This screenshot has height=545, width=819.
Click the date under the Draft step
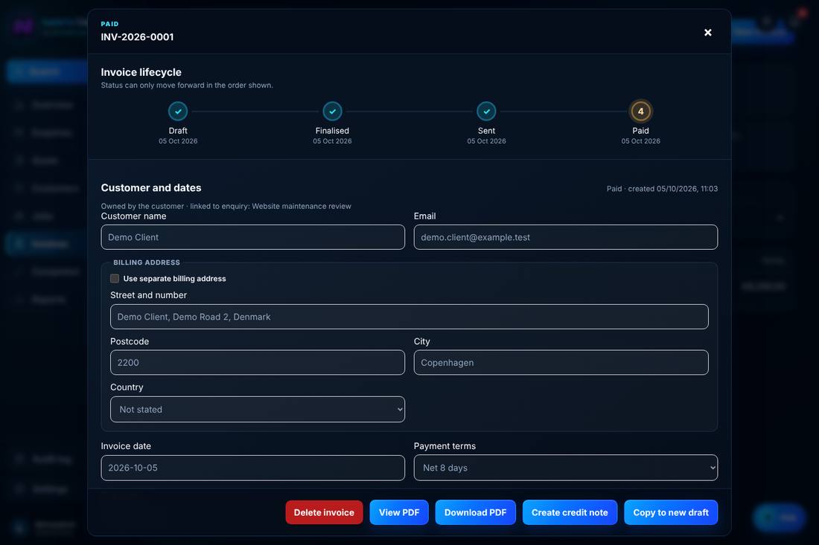coord(178,141)
